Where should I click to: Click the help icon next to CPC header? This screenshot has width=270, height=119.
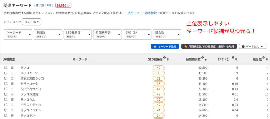point(233,58)
